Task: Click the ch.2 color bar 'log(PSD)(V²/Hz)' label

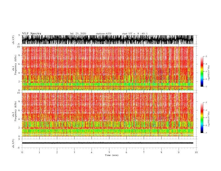Action: click(x=209, y=119)
